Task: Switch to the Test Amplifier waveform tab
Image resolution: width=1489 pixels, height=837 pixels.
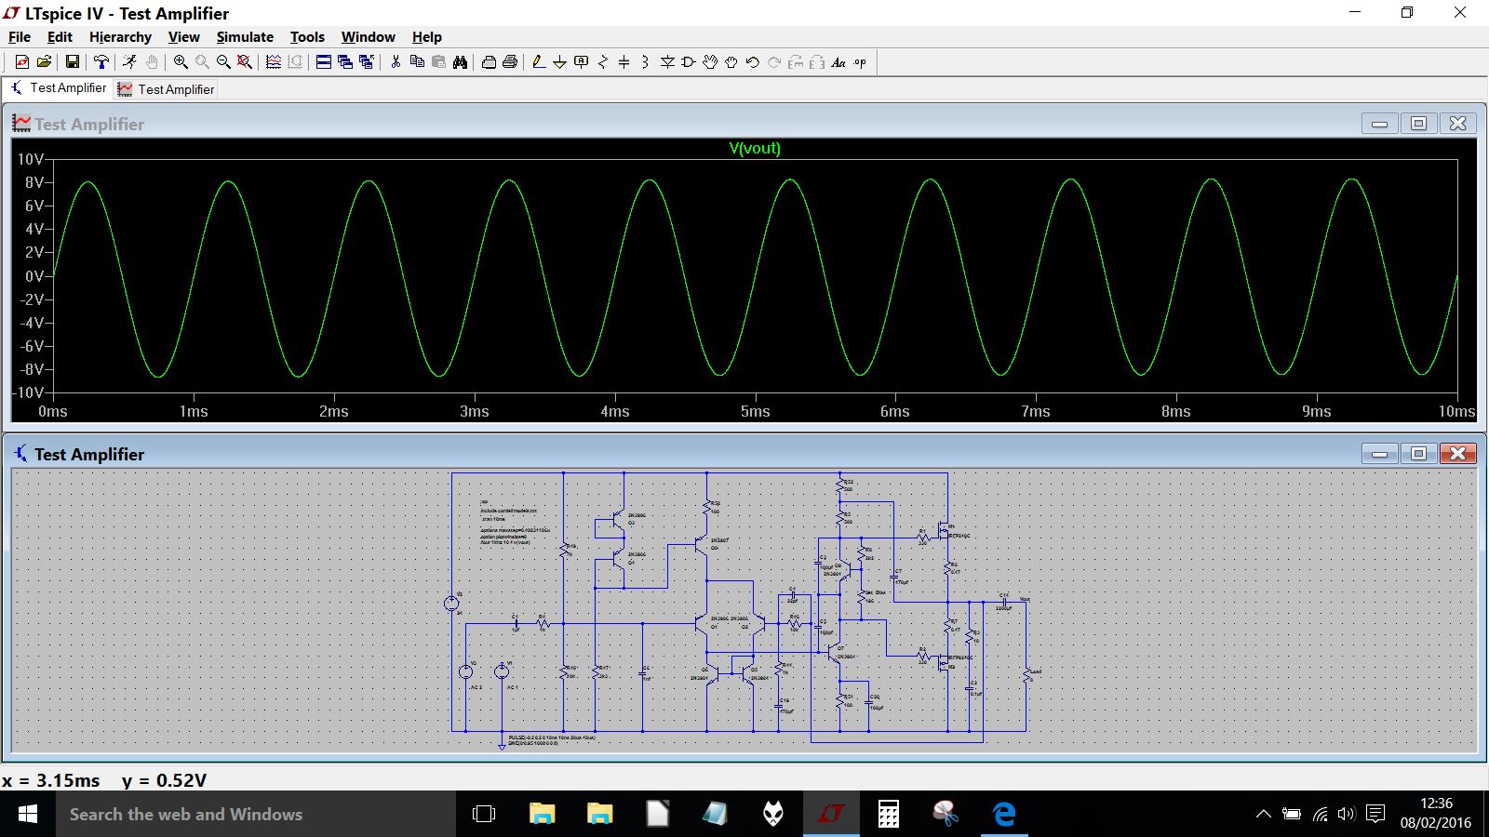Action: point(166,89)
